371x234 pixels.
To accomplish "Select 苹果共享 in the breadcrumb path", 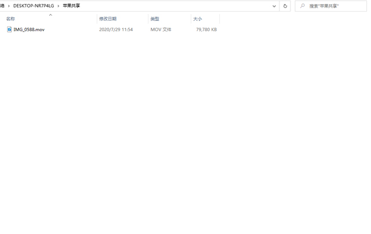I will pos(71,6).
